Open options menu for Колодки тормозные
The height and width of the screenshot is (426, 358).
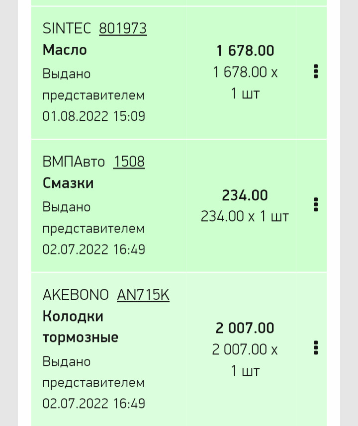316,347
